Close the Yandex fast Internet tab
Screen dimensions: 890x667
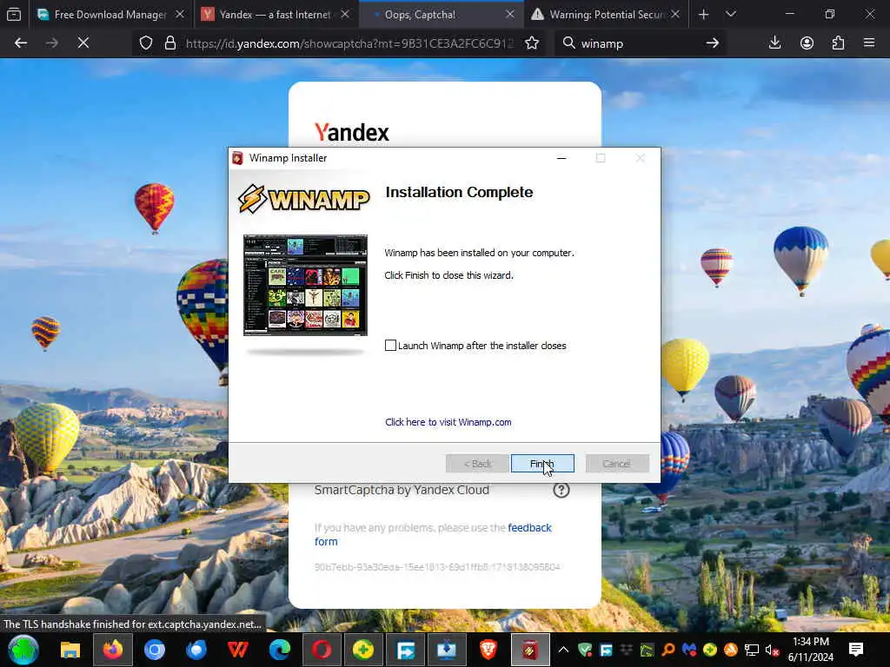(x=345, y=14)
